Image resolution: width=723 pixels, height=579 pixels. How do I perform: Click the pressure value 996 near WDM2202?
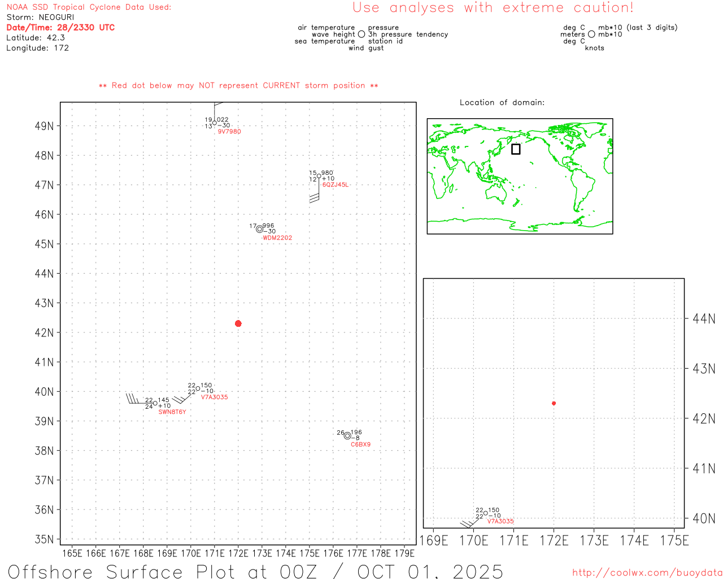(268, 226)
